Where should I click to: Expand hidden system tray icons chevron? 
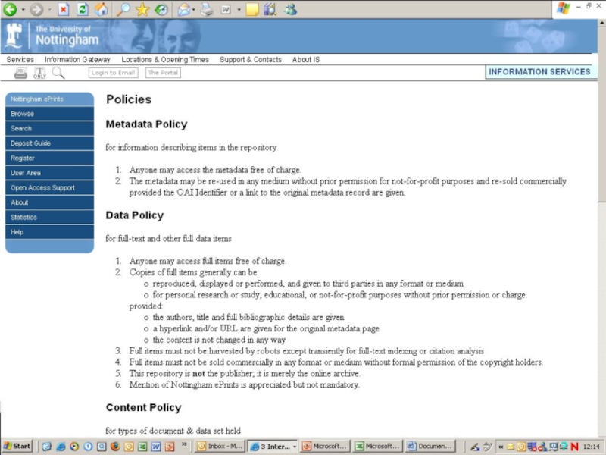pyautogui.click(x=501, y=447)
